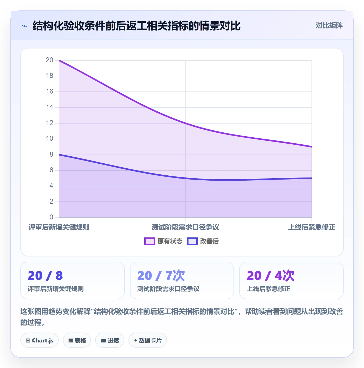This screenshot has width=364, height=368.
Task: Click the 改善后 line end point at 5
Action: click(311, 178)
